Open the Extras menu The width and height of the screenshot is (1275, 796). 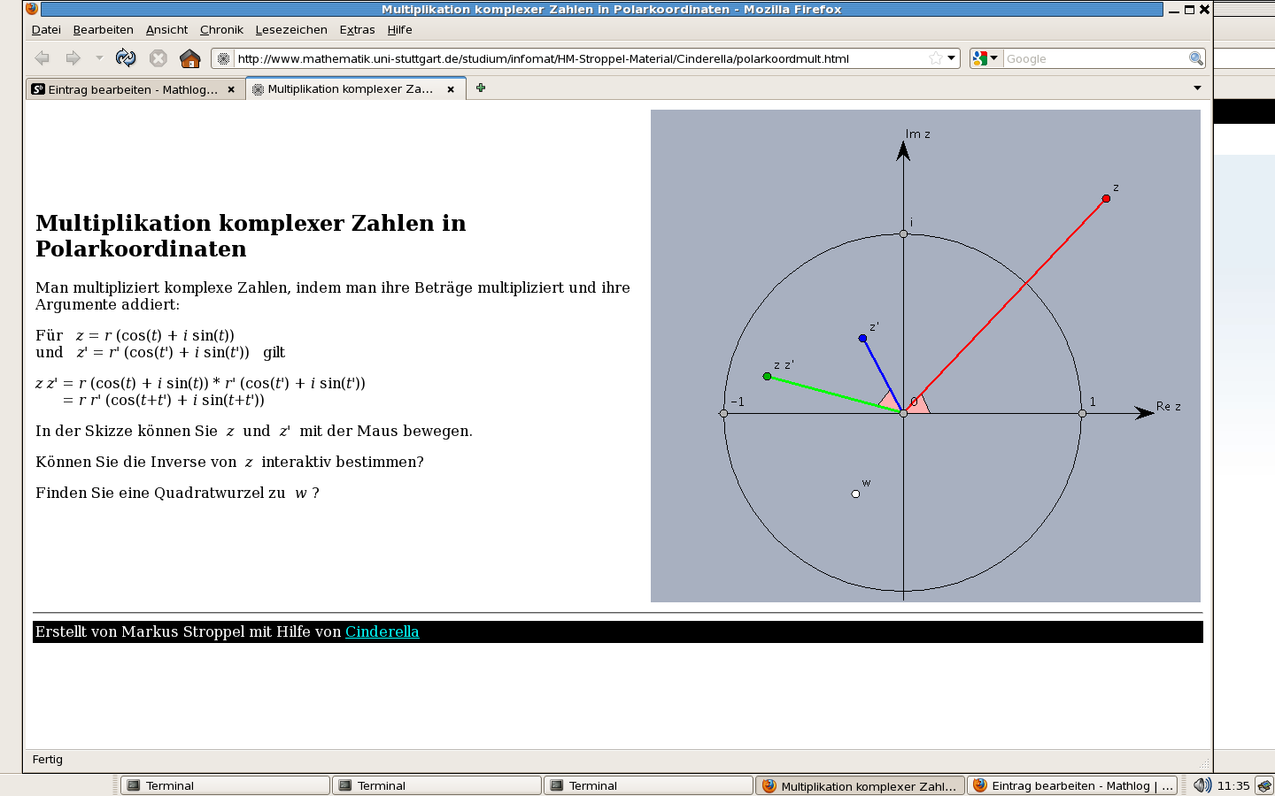pyautogui.click(x=357, y=29)
